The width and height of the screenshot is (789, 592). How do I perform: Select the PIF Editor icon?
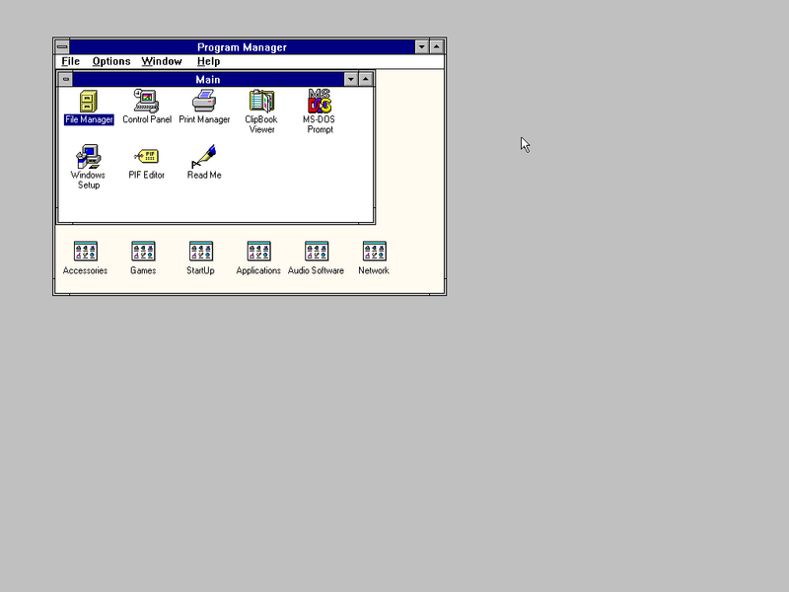[x=147, y=157]
